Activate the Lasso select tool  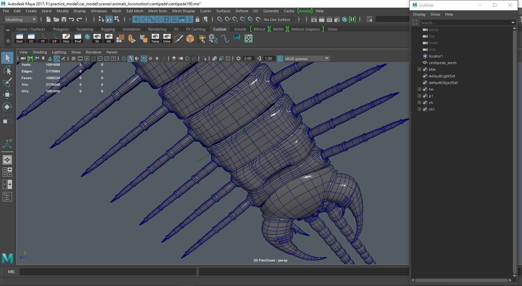pos(7,70)
